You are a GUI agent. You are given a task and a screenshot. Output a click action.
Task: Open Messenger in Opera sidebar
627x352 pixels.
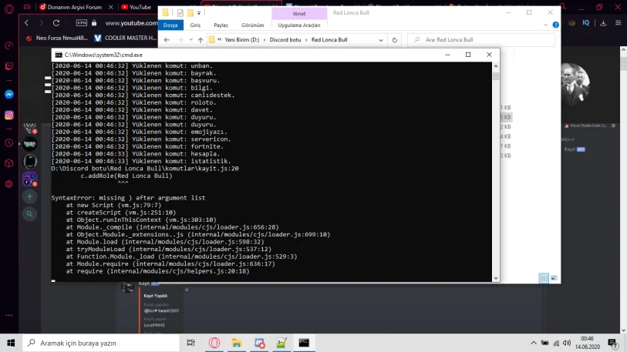click(8, 95)
